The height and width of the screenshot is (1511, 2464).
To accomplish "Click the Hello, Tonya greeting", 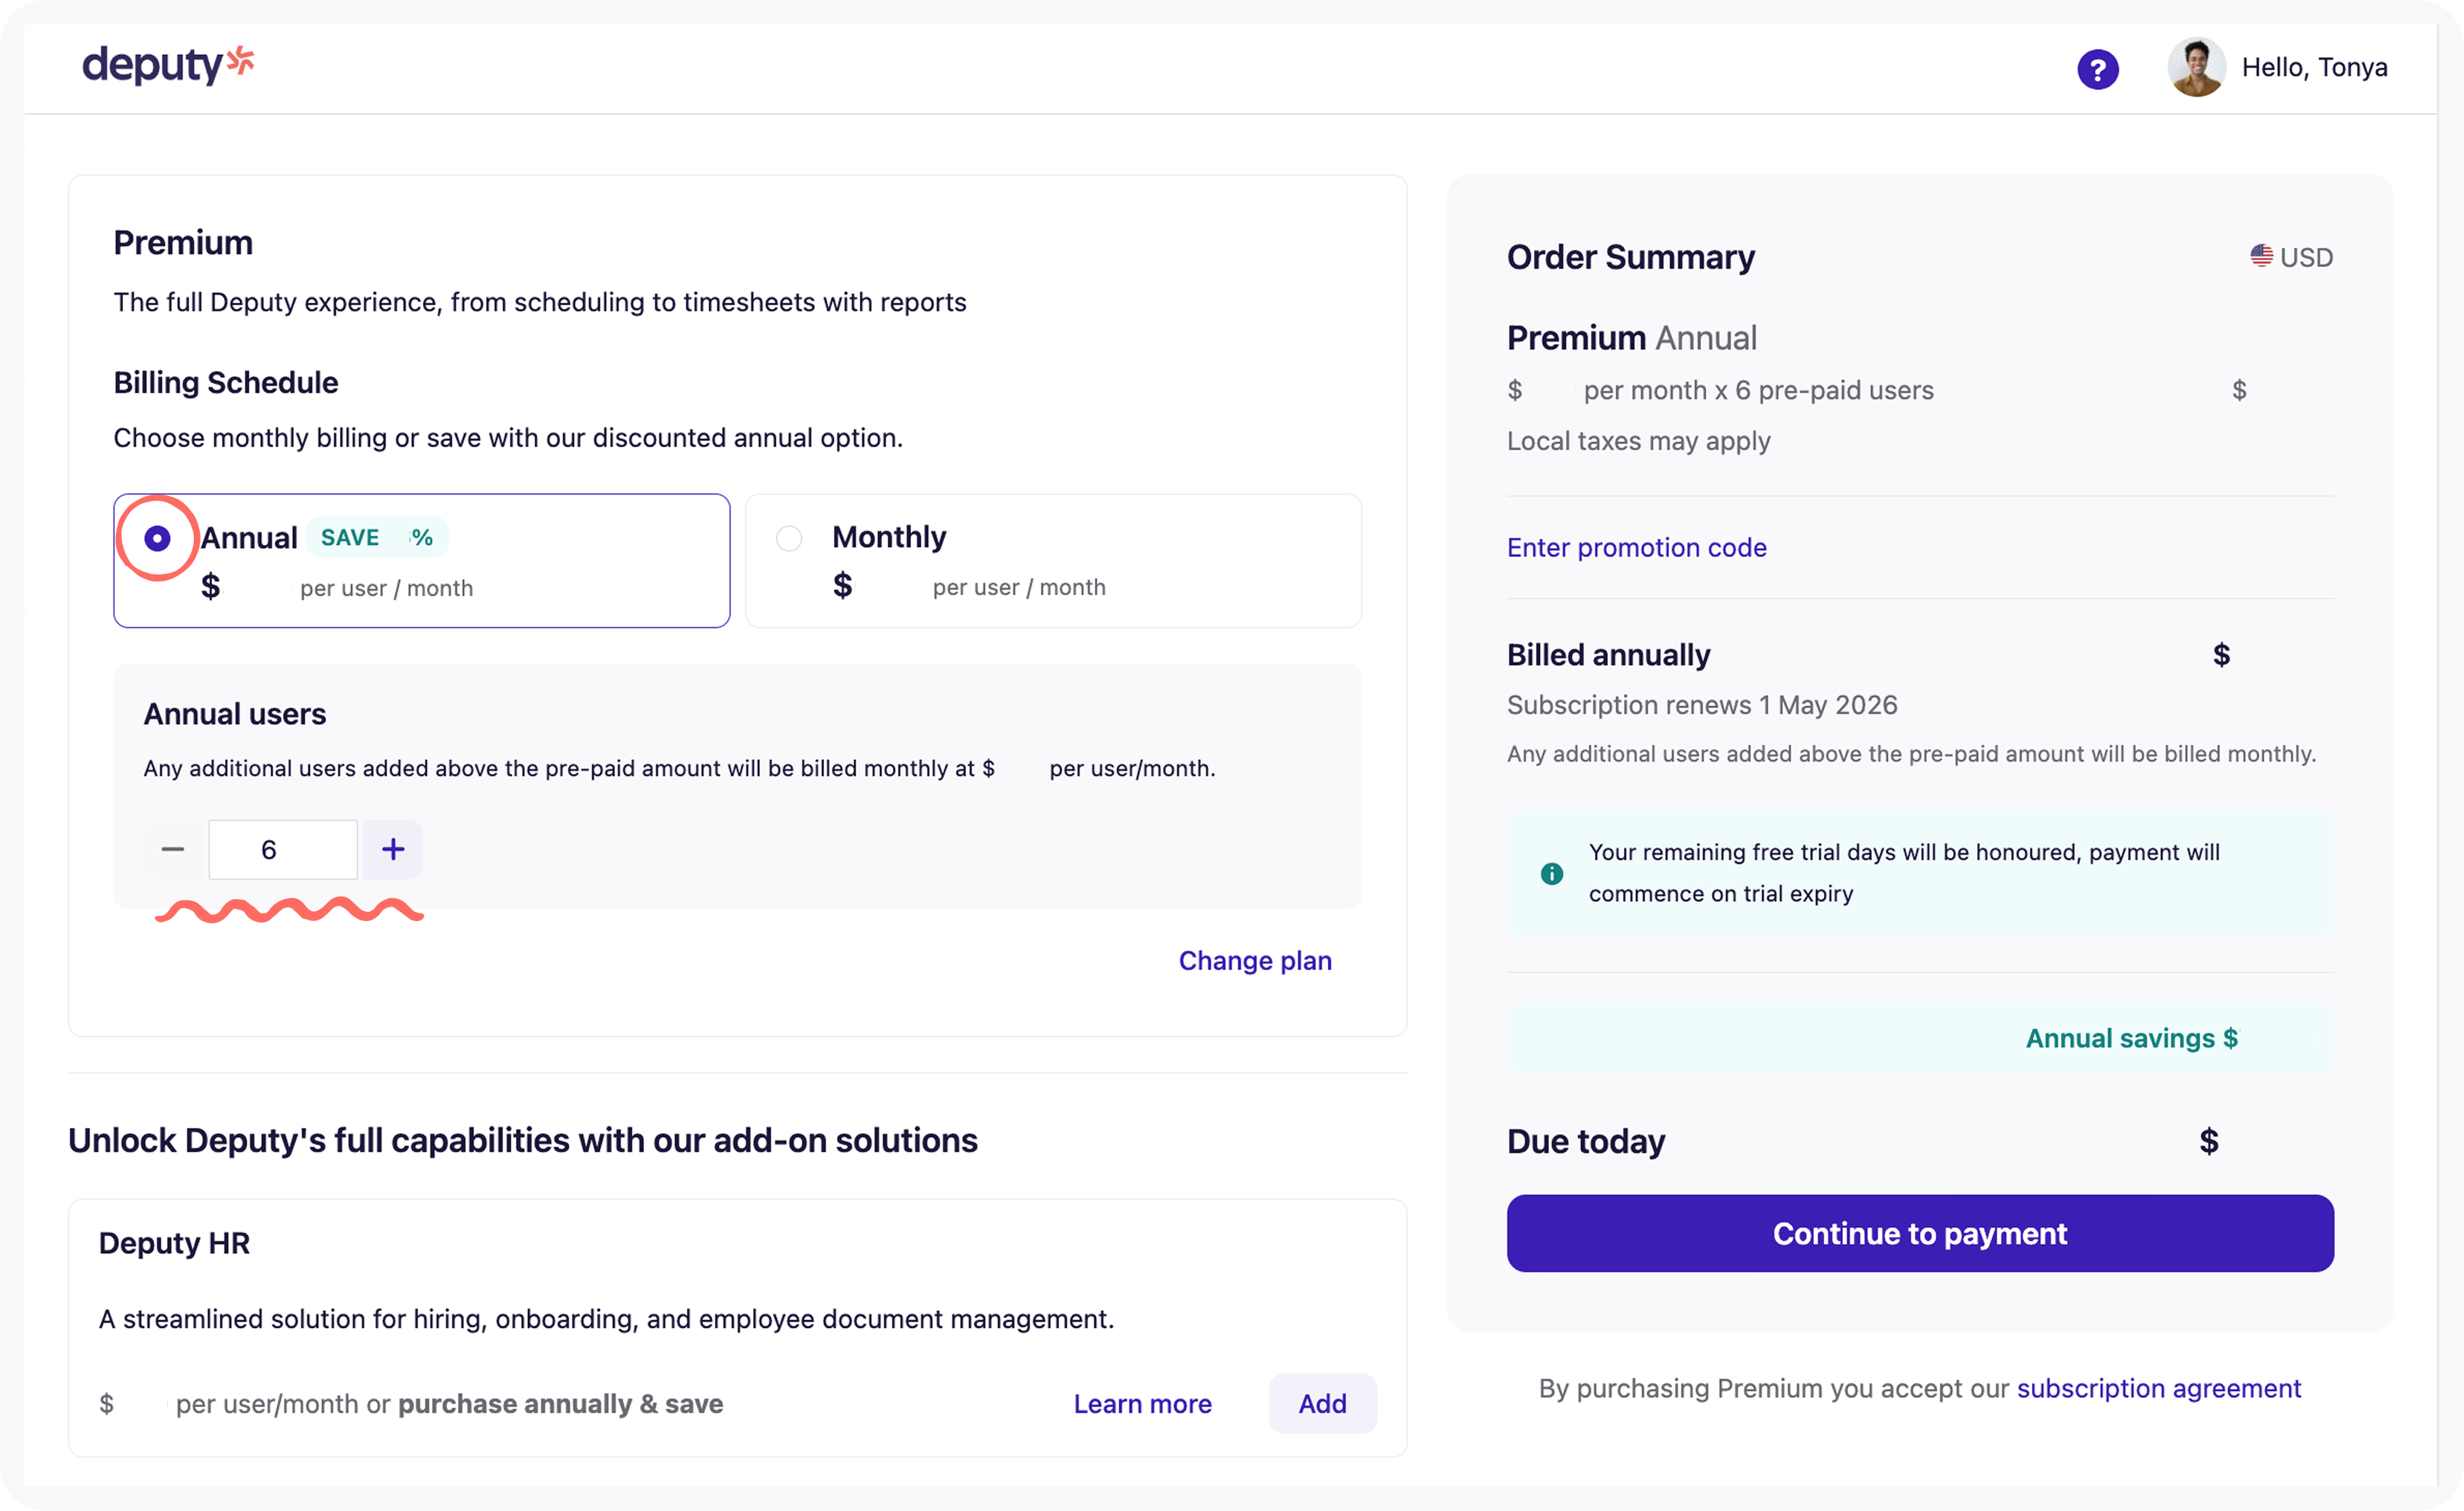I will click(x=2314, y=67).
